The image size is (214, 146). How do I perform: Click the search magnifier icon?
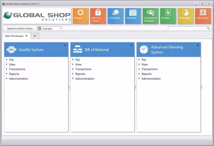coord(208,28)
